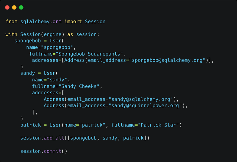Viewport: 237px width, 162px height.
Task: Click fullname="Spongebob Squarepants" text
Action: (x=76, y=54)
